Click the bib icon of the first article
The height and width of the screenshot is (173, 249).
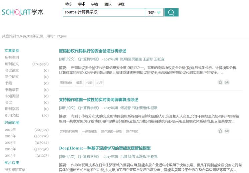tap(227, 82)
